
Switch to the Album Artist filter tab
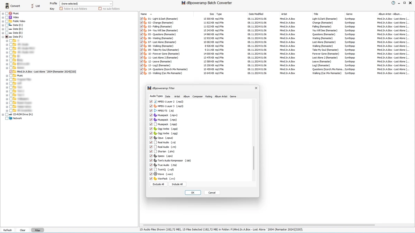coord(221,96)
